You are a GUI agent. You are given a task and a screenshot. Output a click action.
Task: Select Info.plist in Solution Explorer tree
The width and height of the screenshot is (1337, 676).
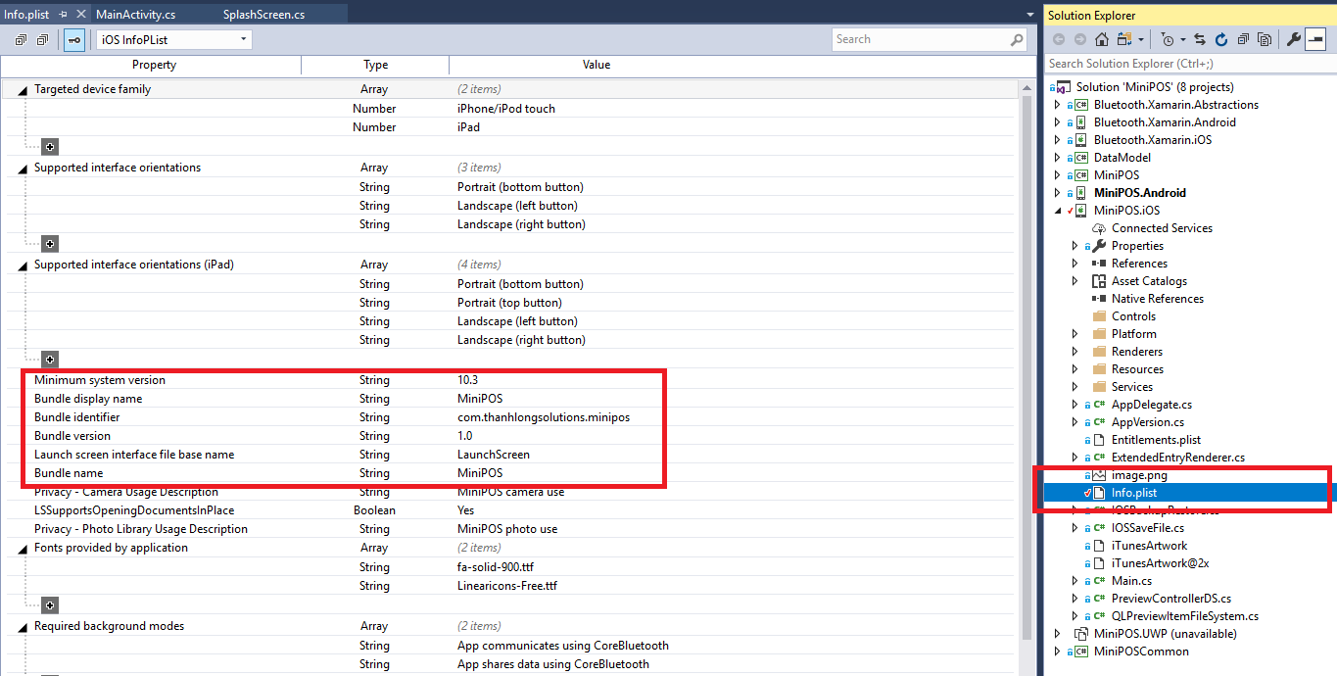pyautogui.click(x=1136, y=493)
